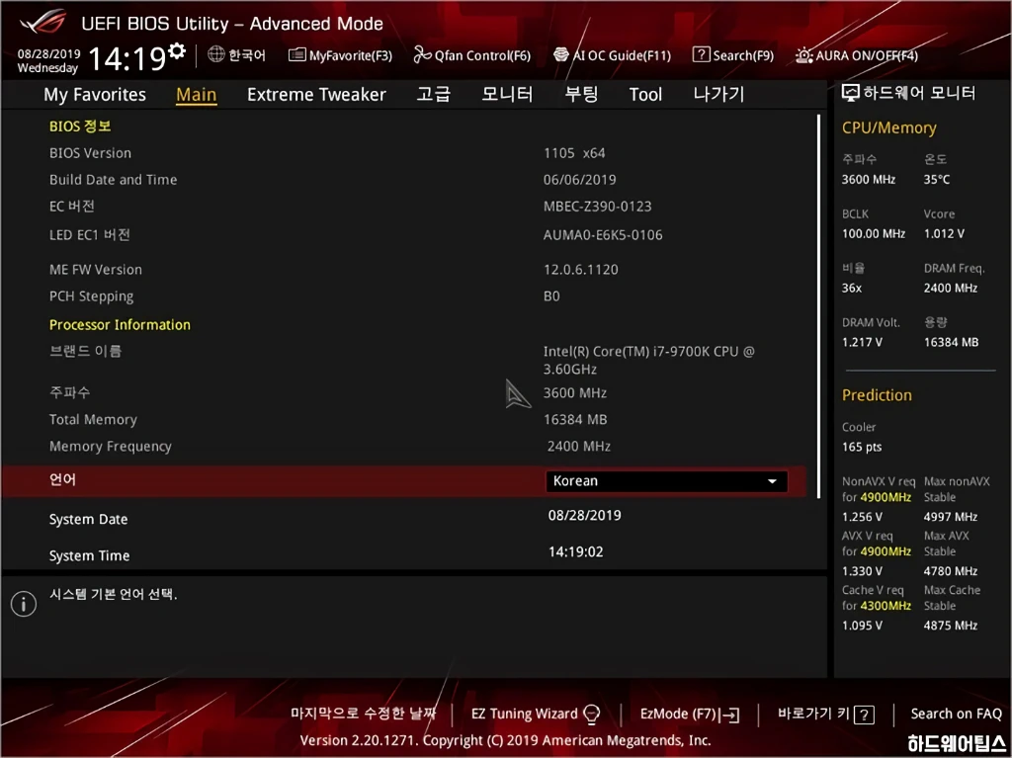Click BIOS version value 1105 x64
The height and width of the screenshot is (758, 1012).
[574, 153]
